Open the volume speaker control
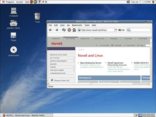The height and width of the screenshot is (117, 156). [x=128, y=2]
